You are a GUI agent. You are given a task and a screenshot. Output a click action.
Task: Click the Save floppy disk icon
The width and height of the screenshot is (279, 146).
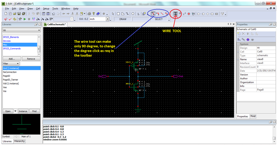(x=19, y=14)
